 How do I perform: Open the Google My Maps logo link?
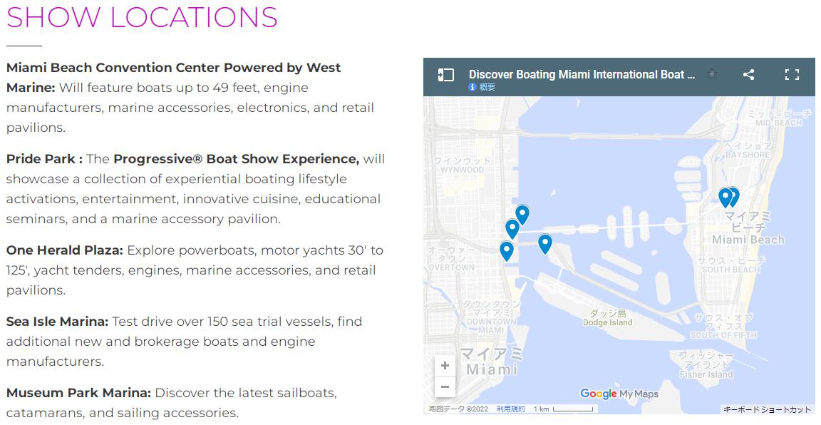click(619, 394)
